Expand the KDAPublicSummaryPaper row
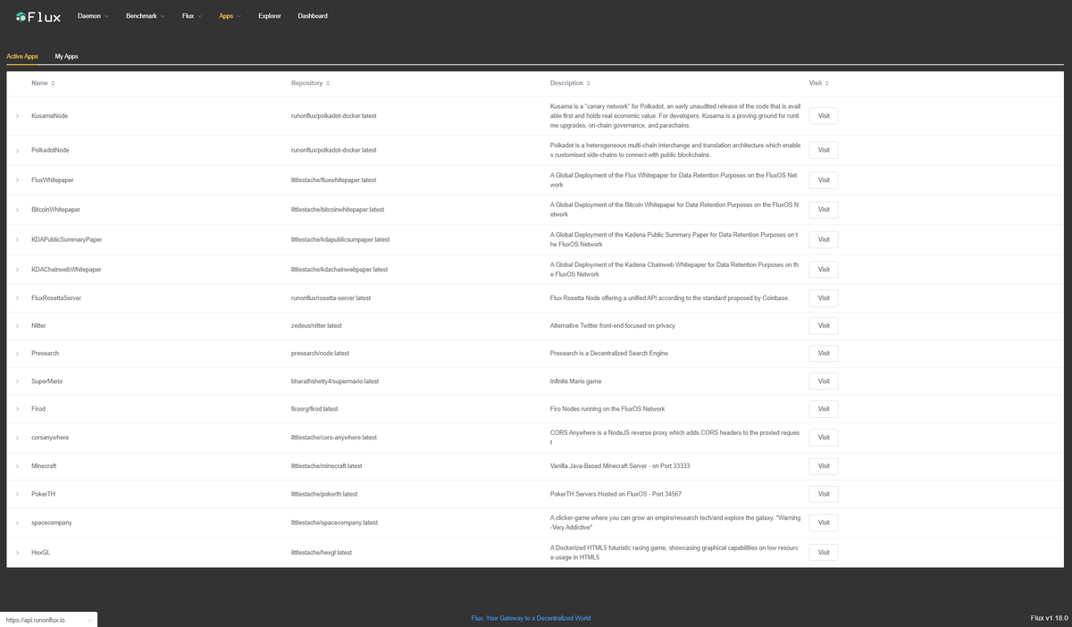 pyautogui.click(x=17, y=239)
